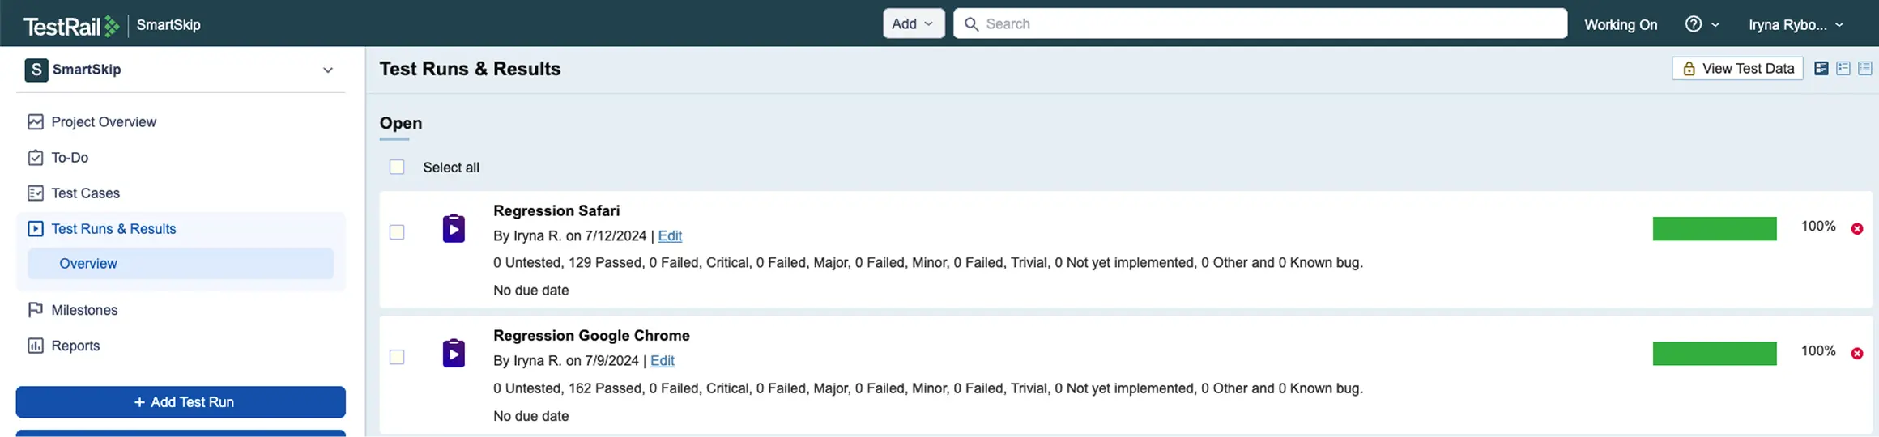1879x437 pixels.
Task: Open the Add dropdown
Action: [913, 24]
